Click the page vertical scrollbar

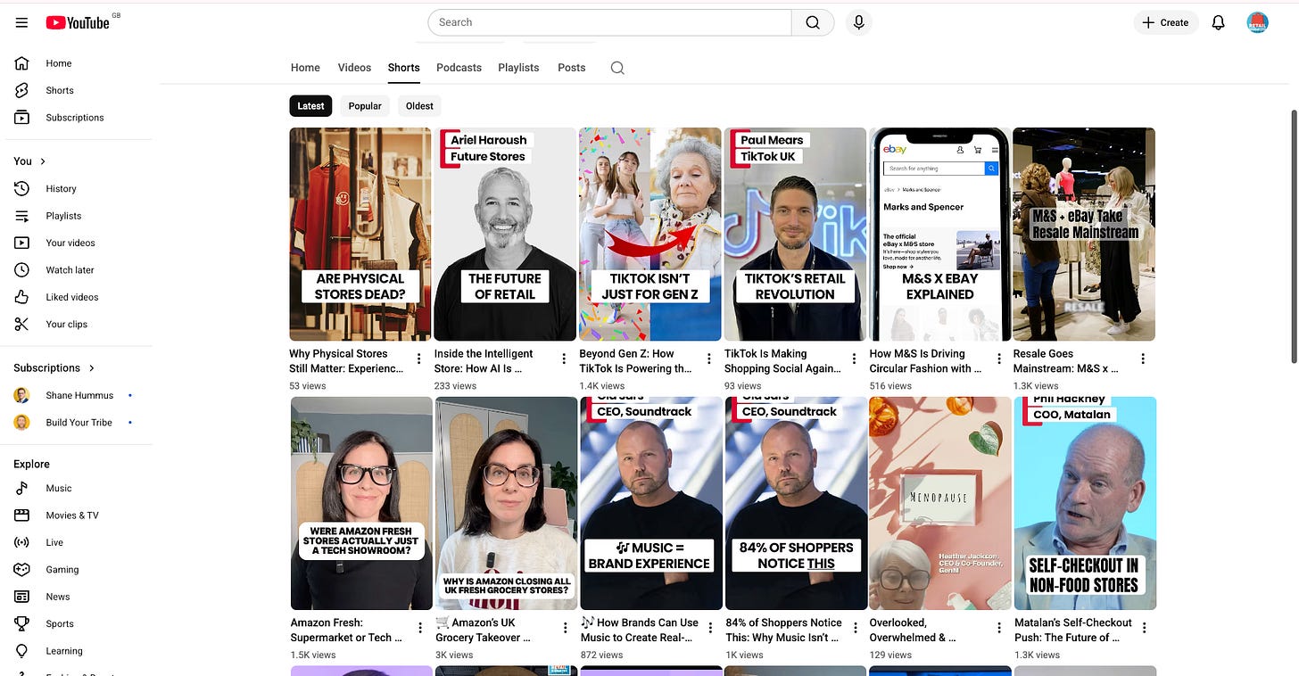1295,236
